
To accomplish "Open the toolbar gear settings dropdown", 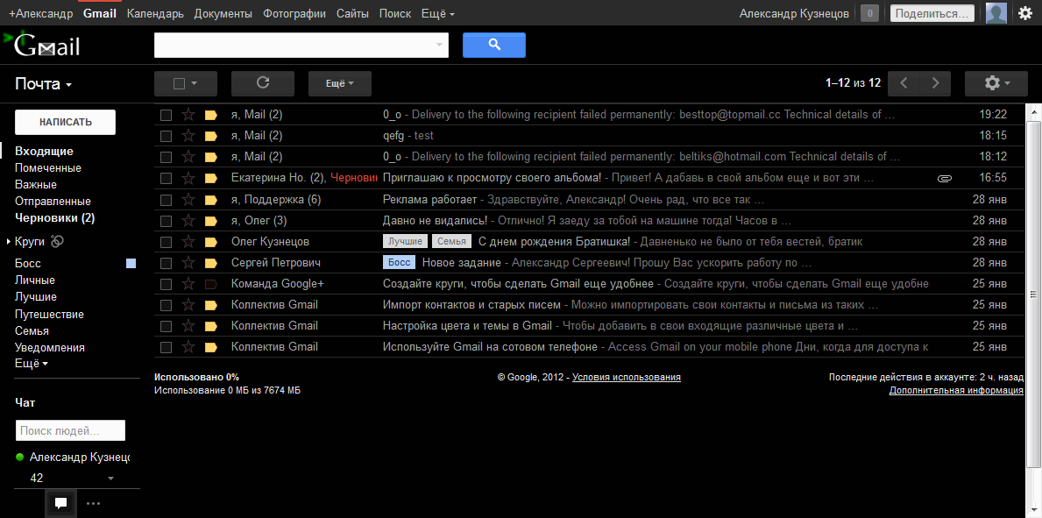I will (996, 83).
